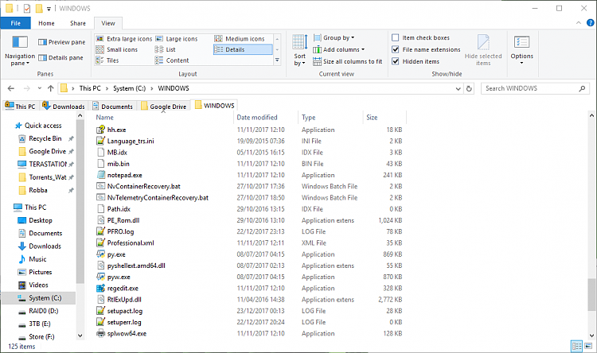Uncheck File name extensions
This screenshot has height=353, width=597.
pos(395,49)
